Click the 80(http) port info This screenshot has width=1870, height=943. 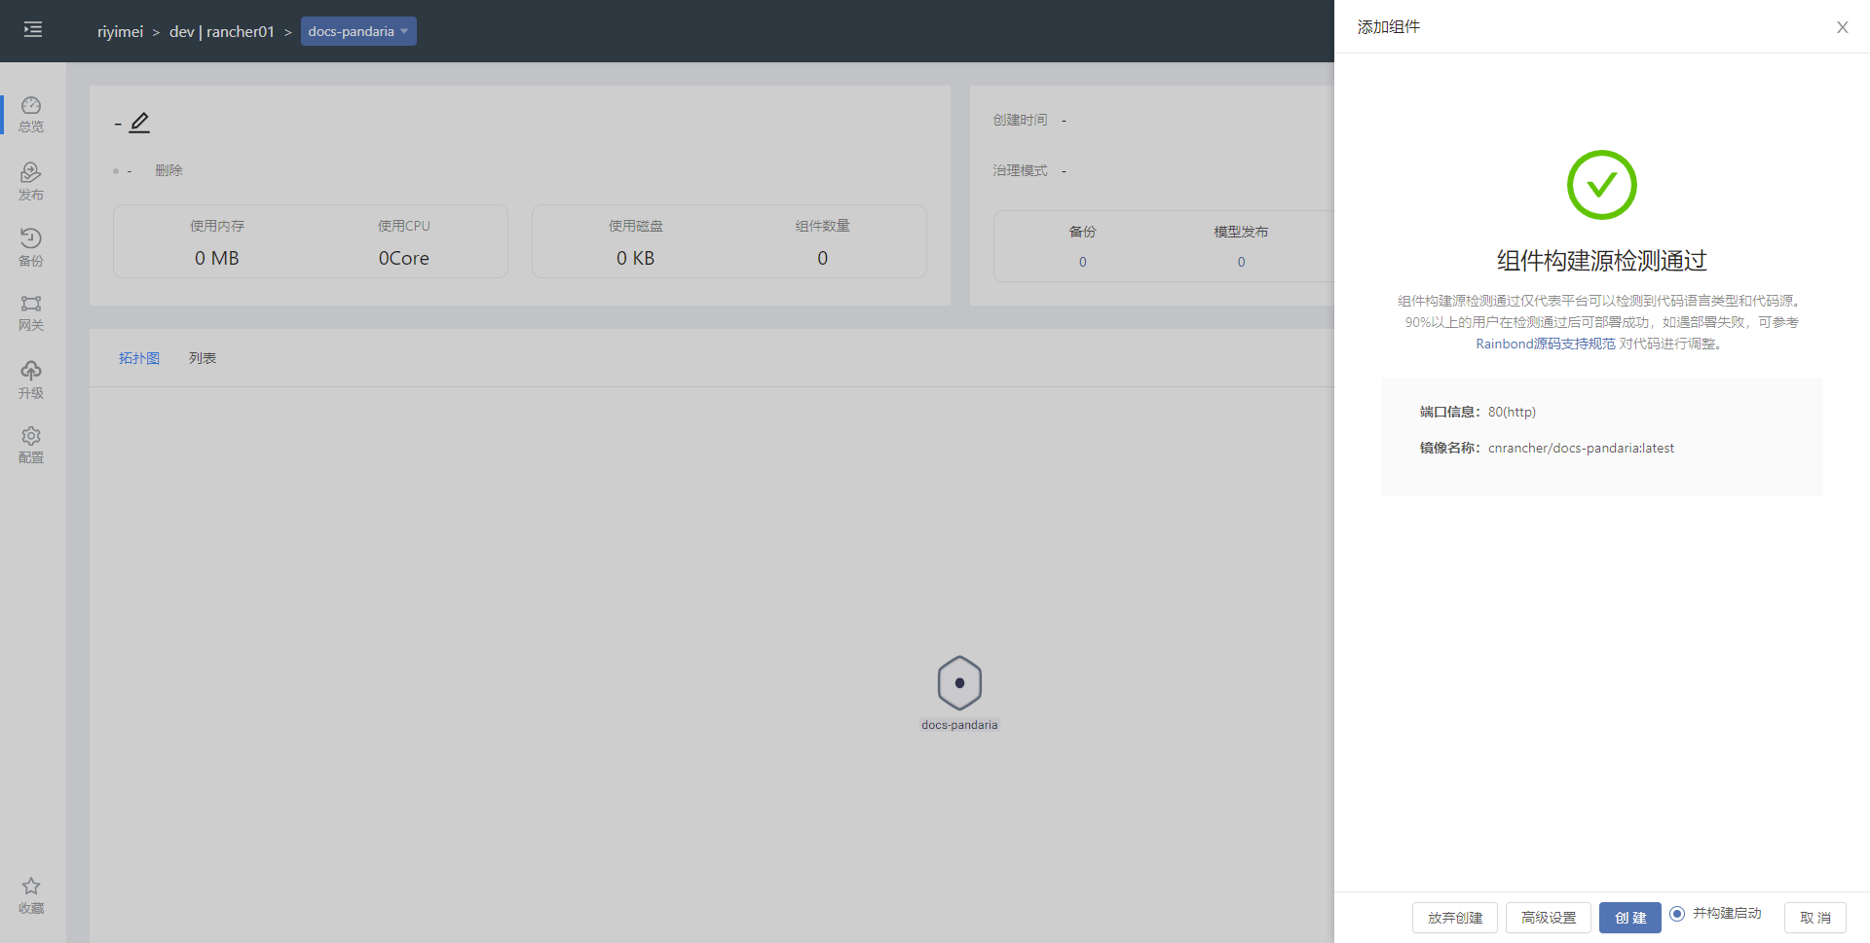point(1512,412)
